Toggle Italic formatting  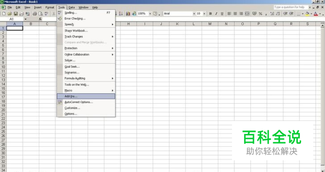click(216, 14)
